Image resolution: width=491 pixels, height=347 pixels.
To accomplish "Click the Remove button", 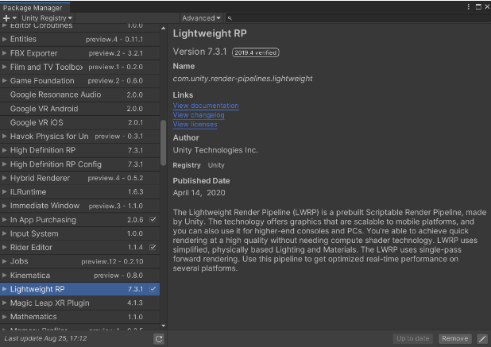I will 454,338.
